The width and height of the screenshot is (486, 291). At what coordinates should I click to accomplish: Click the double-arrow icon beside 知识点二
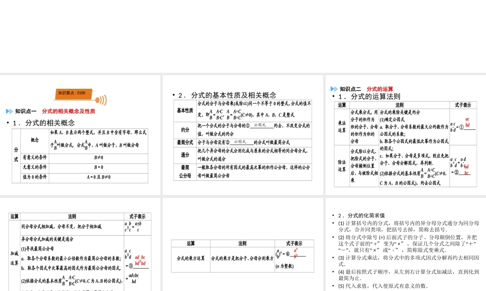(334, 89)
